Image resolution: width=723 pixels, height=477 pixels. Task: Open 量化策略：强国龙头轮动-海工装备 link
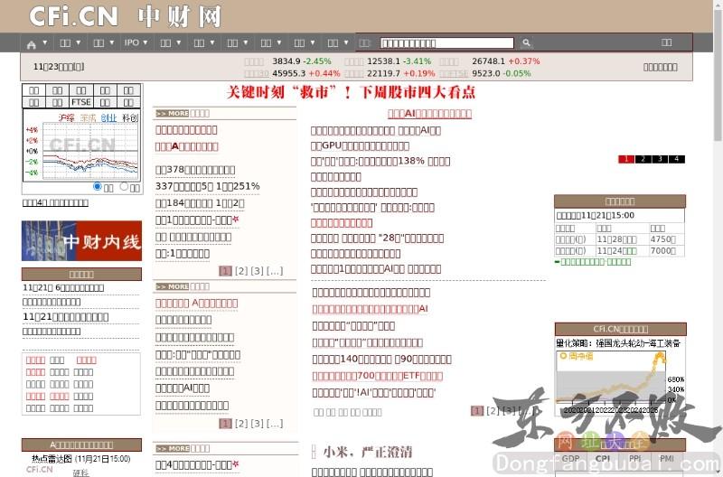click(618, 343)
